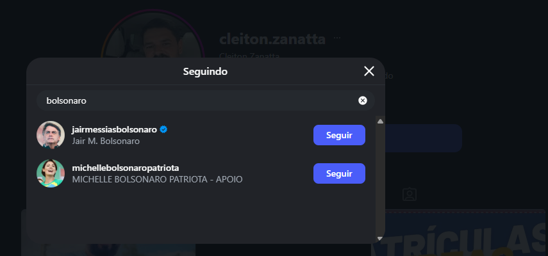The height and width of the screenshot is (256, 548).
Task: Close the Seguindo dialog with the X
Action: [369, 71]
